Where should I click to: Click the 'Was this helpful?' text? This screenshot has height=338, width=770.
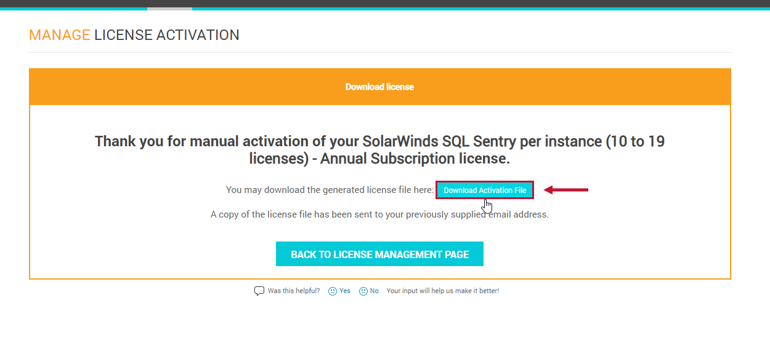(x=294, y=291)
